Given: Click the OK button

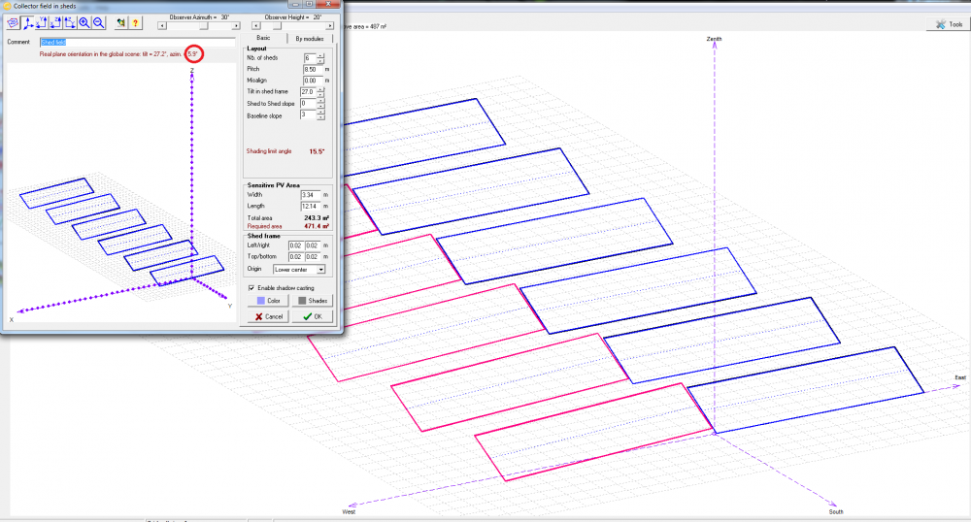Looking at the screenshot, I should (313, 316).
